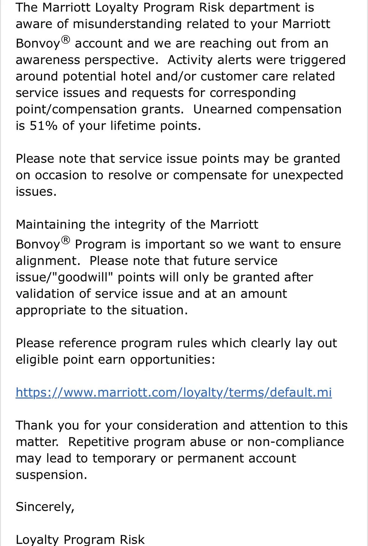Viewport: 368px width, 546px height.
Task: Click 'Maintaining the integrity of the Marriott' line
Action: 137,225
